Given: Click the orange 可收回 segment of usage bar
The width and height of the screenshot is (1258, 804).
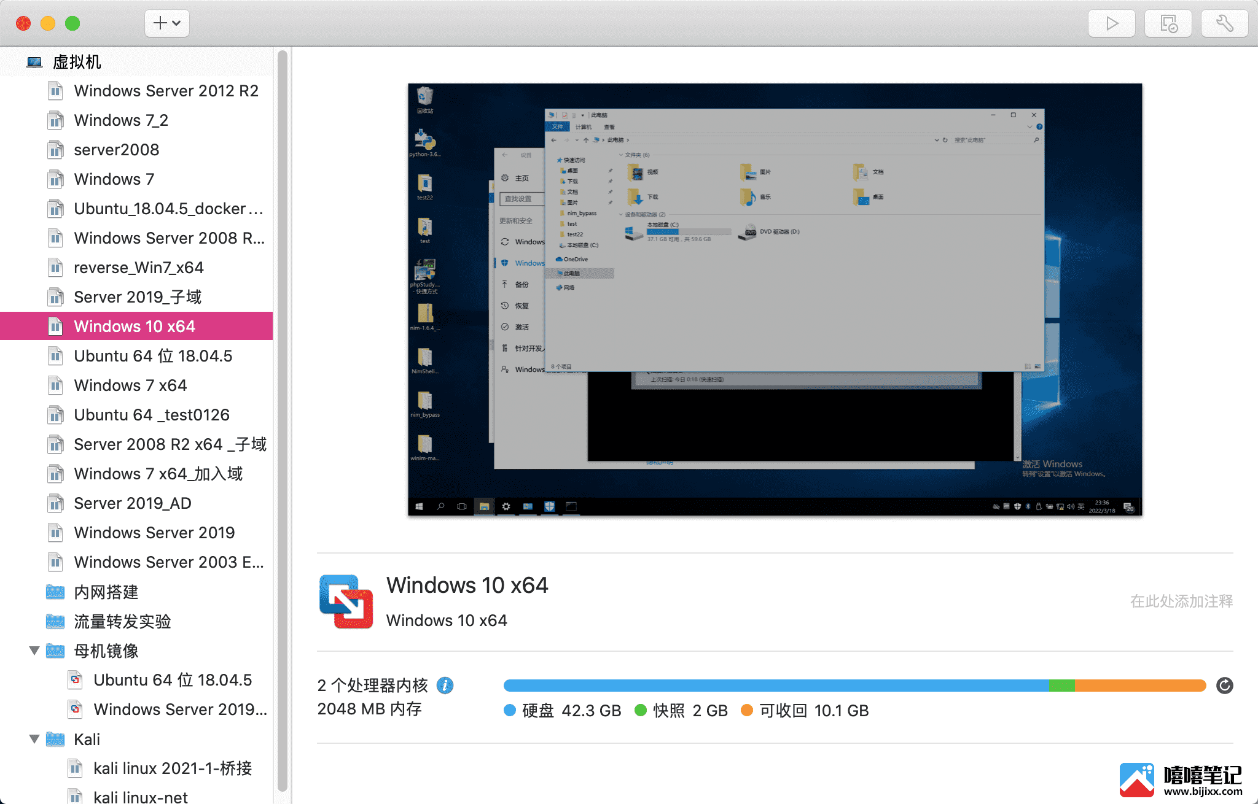Looking at the screenshot, I should [x=1140, y=686].
